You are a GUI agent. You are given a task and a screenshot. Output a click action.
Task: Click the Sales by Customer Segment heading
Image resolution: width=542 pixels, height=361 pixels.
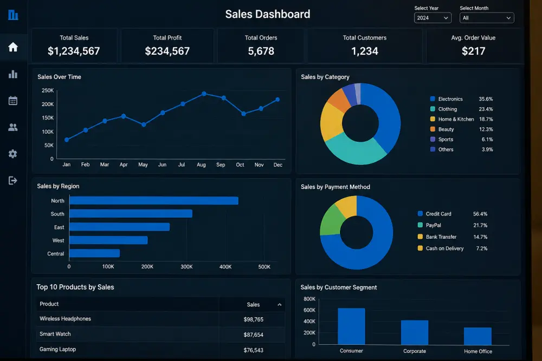[x=338, y=287]
